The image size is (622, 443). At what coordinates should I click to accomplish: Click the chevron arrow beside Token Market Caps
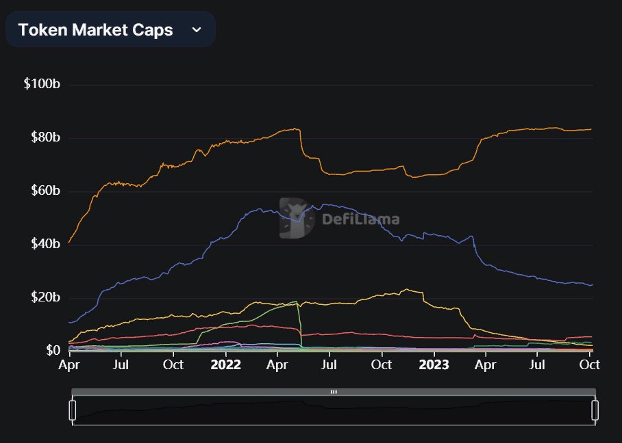coord(197,29)
